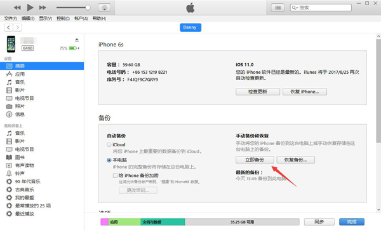
Task: Click the iPhone device thumbnail
Action: point(11,44)
